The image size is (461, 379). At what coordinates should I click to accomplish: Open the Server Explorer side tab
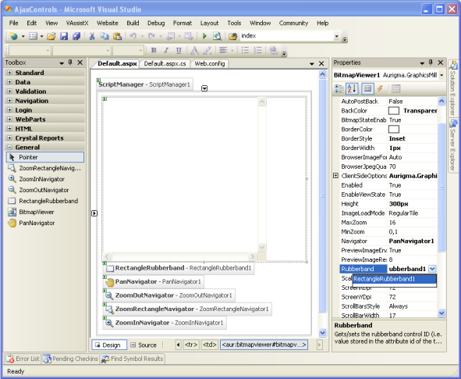pyautogui.click(x=453, y=145)
